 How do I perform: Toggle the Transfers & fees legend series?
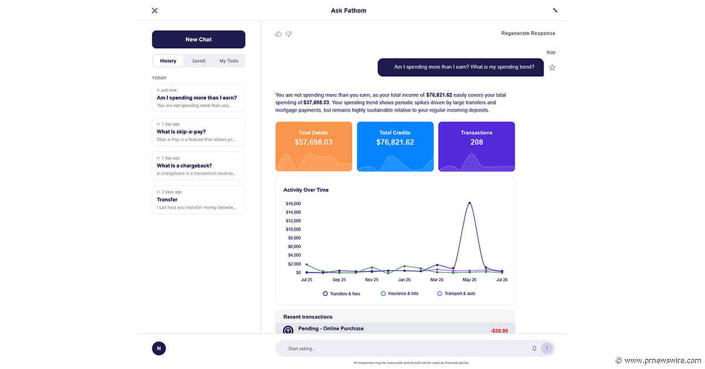pyautogui.click(x=341, y=293)
